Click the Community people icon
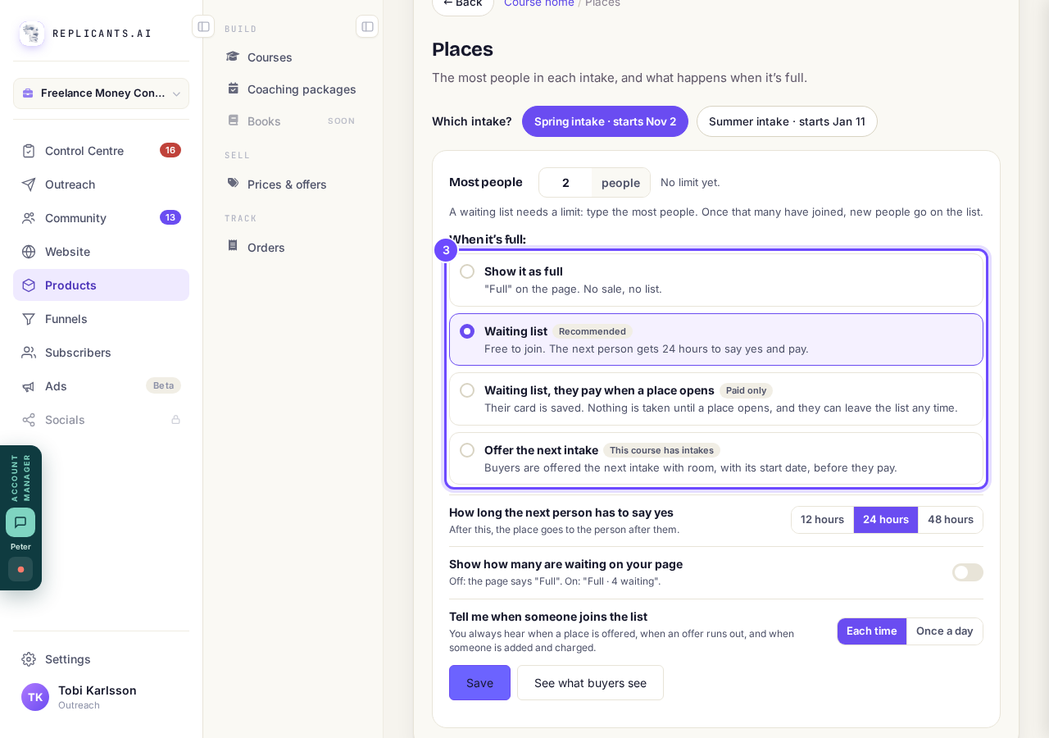This screenshot has height=738, width=1049. [x=29, y=218]
